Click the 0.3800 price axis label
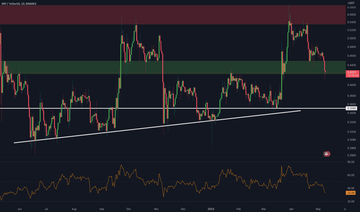The width and height of the screenshot is (360, 212). pos(352,96)
